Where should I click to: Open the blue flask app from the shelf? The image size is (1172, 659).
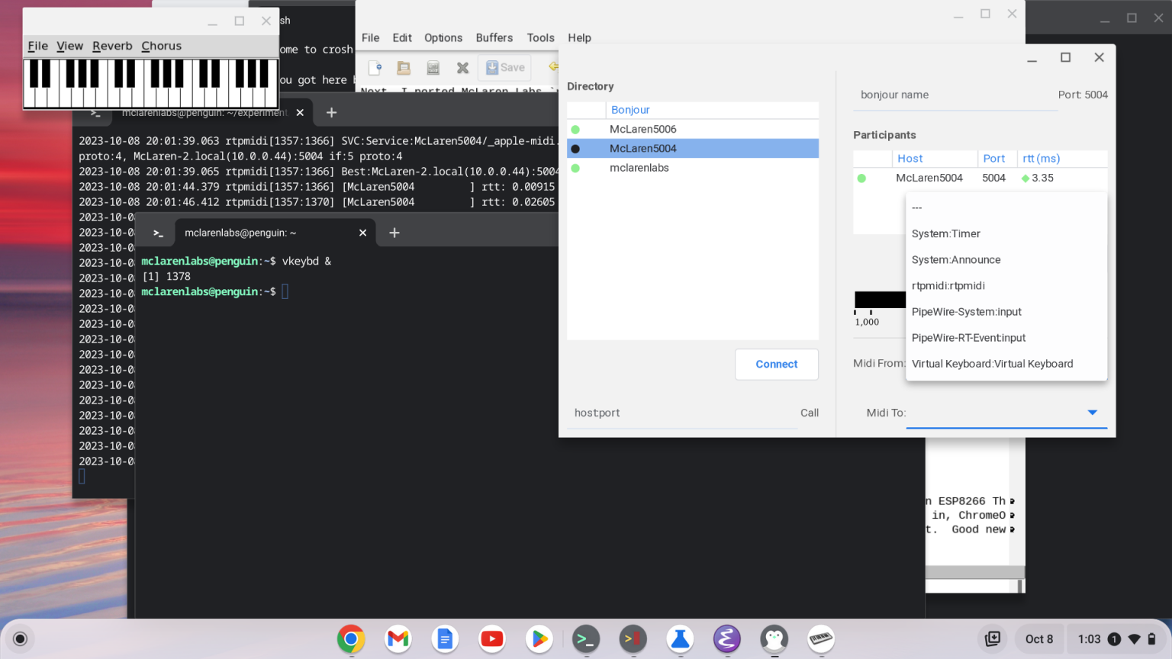point(680,639)
